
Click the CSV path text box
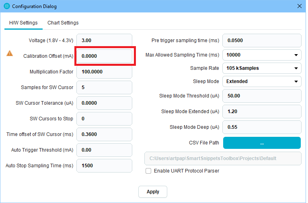point(223,158)
